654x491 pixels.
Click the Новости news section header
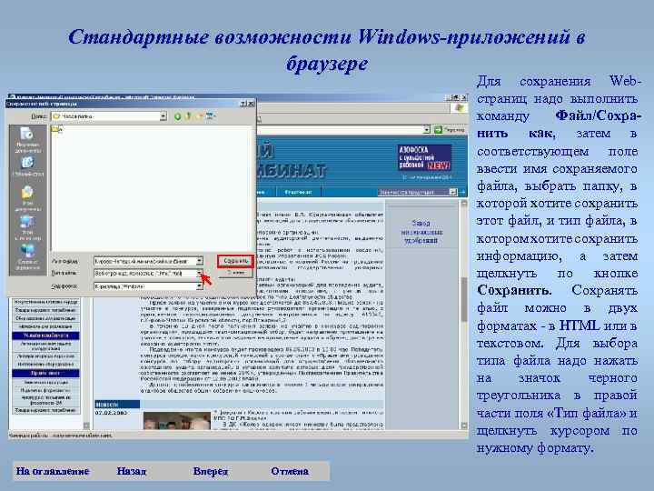(117, 404)
